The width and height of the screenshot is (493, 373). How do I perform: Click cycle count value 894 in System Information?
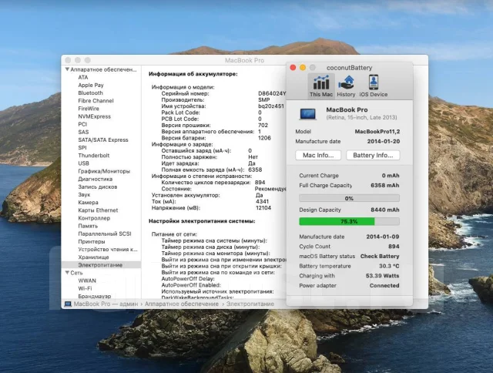tap(260, 183)
